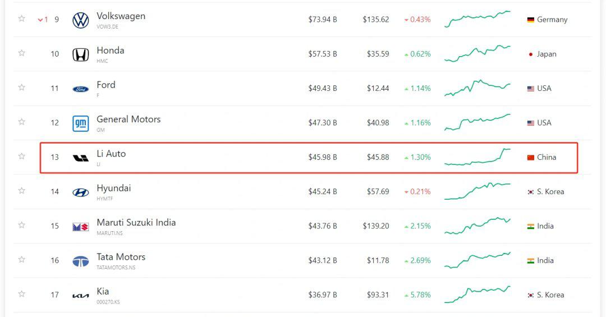Open the Hyundai company link
606x317 pixels.
click(x=113, y=188)
